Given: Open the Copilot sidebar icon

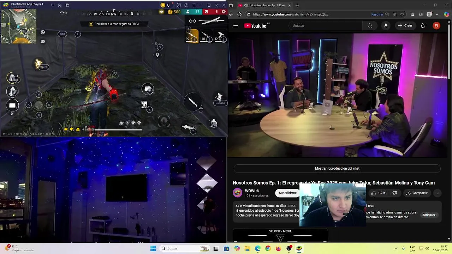Looking at the screenshot, I should tap(446, 14).
